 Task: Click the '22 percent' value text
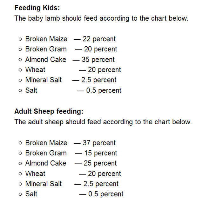[99, 39]
